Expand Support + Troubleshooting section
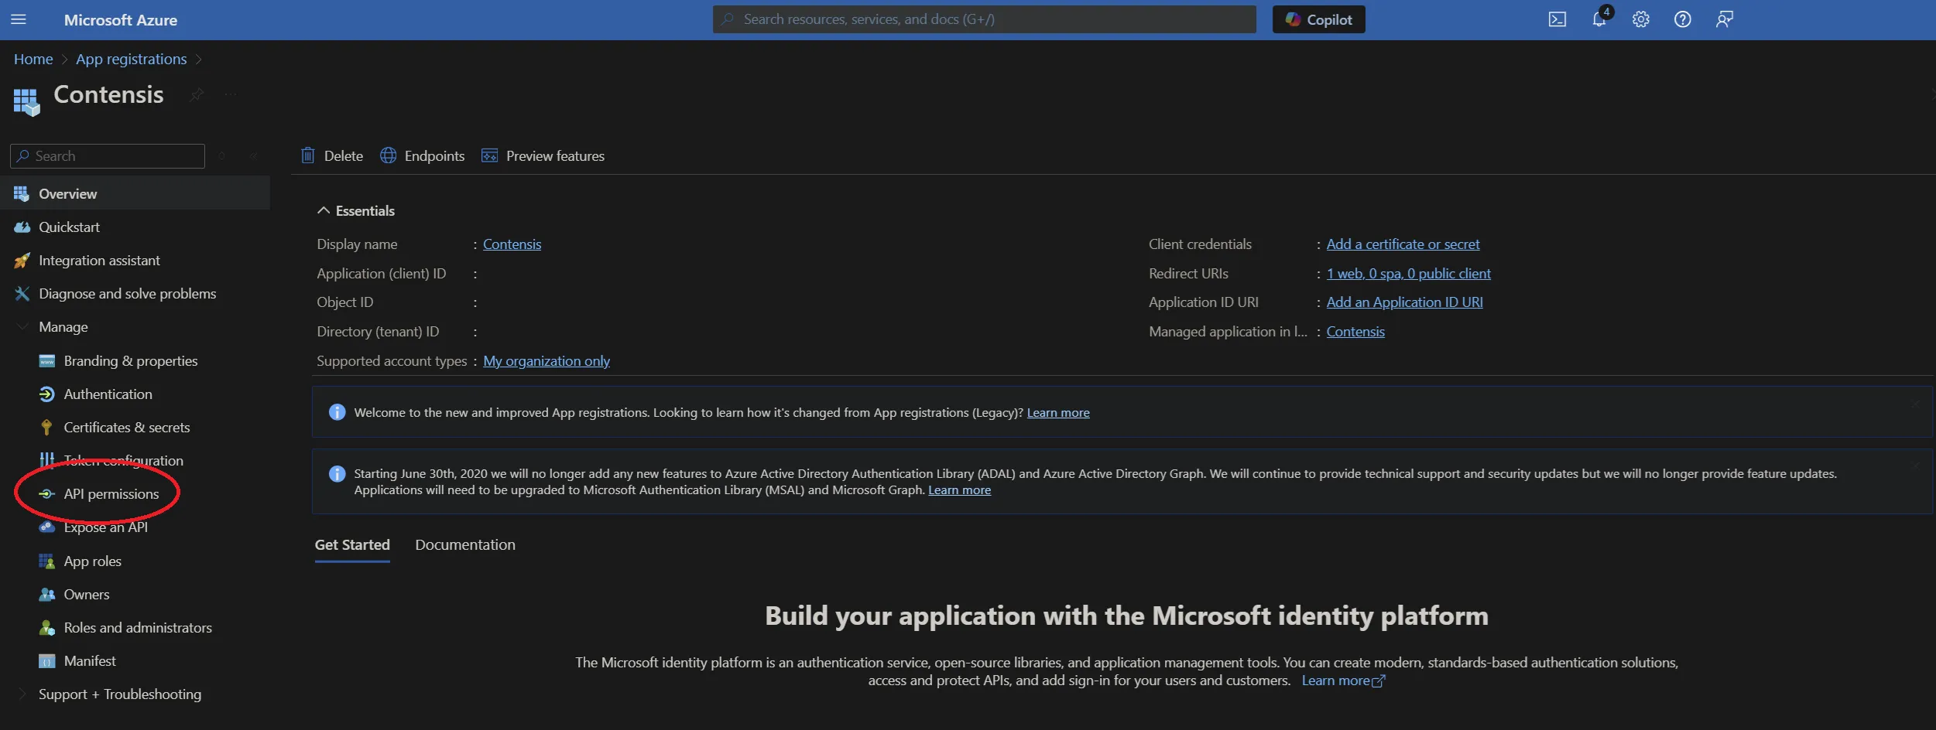Screen dimensions: 1936x730 (22, 694)
